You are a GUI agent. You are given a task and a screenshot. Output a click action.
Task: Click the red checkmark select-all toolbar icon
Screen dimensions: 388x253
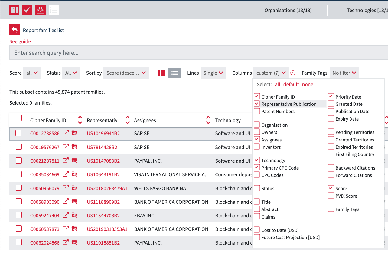(27, 10)
